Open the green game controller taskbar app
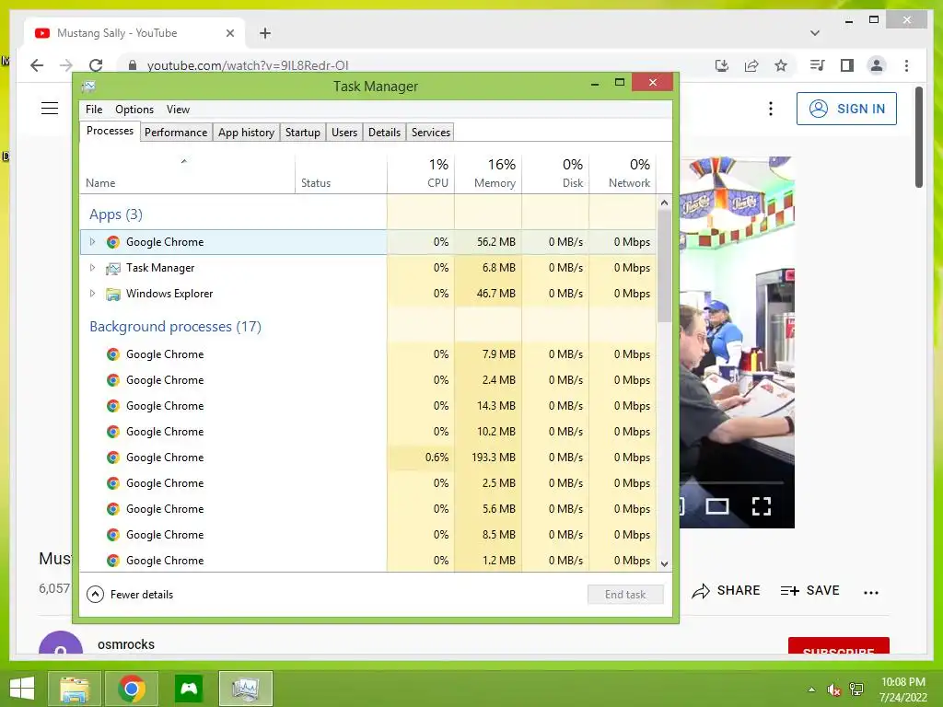 tap(189, 689)
